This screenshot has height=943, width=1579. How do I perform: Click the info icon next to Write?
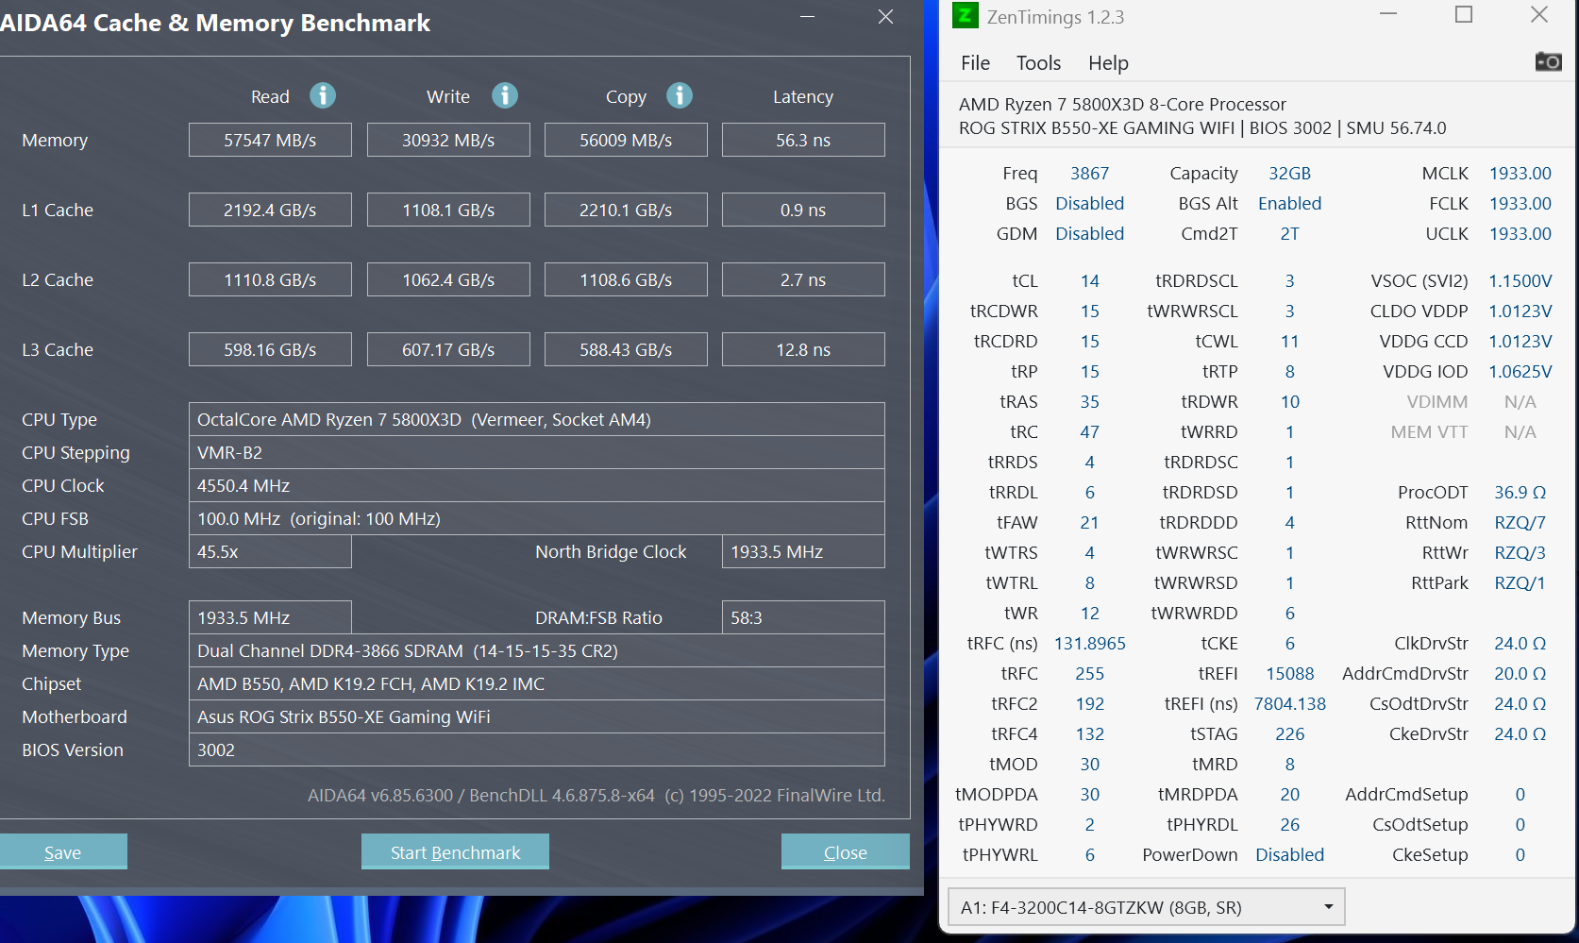(x=505, y=95)
